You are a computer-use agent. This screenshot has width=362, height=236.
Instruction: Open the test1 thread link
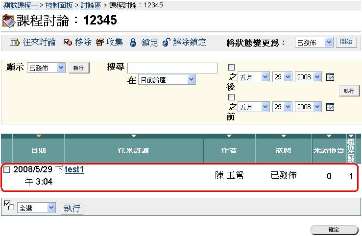(74, 169)
